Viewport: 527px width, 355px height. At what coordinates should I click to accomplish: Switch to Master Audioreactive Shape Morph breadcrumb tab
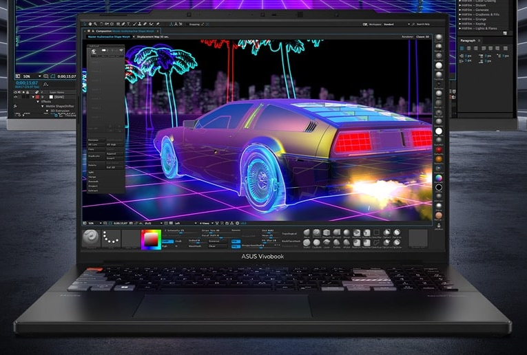tap(109, 36)
